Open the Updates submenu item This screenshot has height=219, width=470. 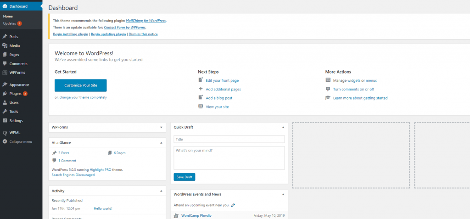pyautogui.click(x=9, y=23)
